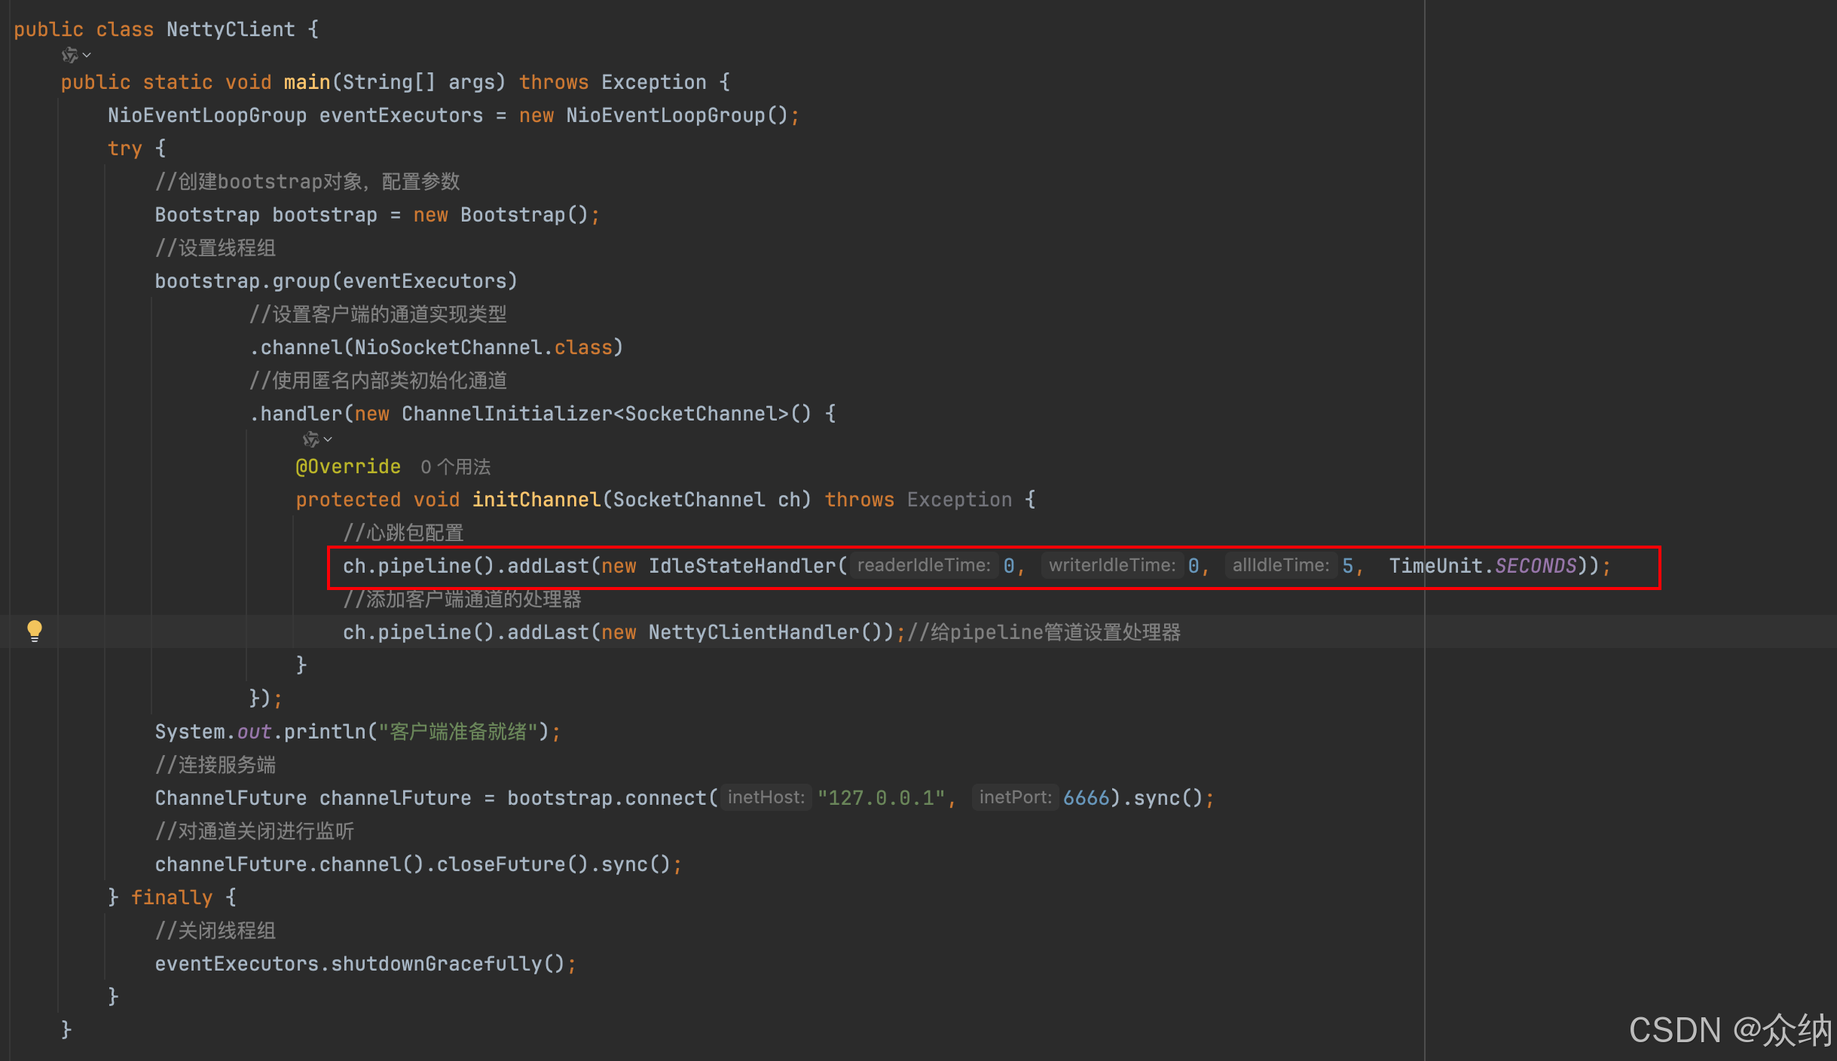Click the ChannelInitializer type in handler call

coord(506,414)
